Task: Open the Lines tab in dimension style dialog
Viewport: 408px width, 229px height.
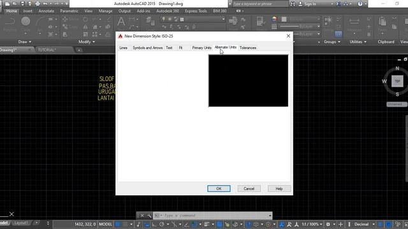Action: pyautogui.click(x=123, y=48)
